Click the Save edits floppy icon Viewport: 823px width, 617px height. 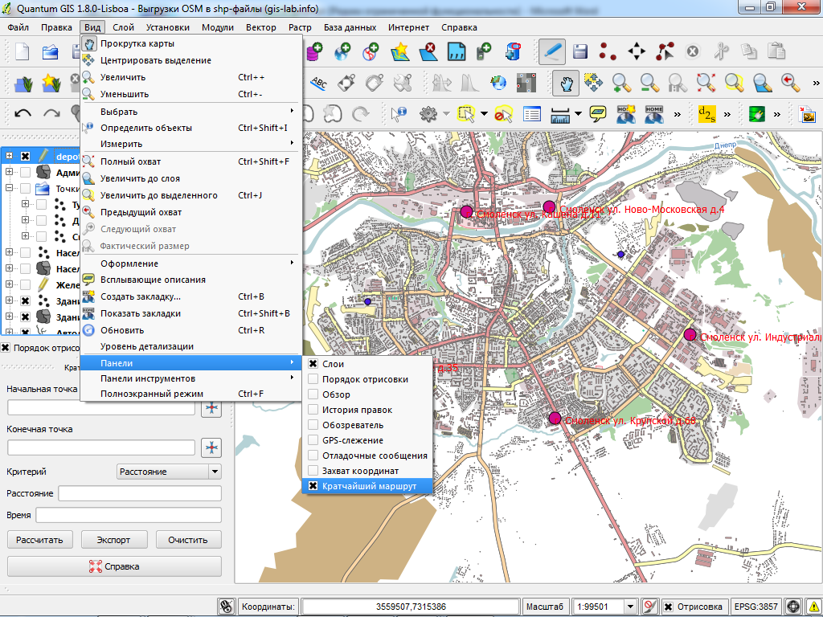pos(580,51)
